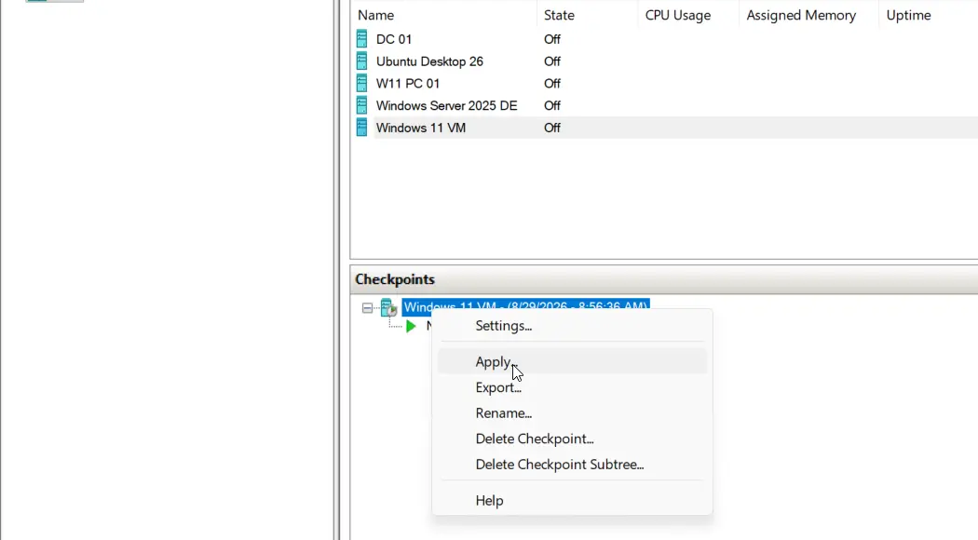Click the DC 01 virtual machine icon
This screenshot has height=540, width=978.
(361, 39)
